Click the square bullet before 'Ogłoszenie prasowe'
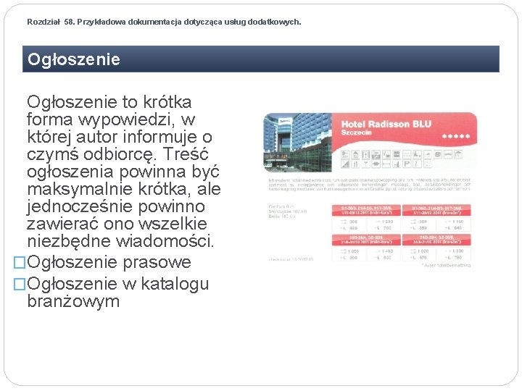522x391 pixels. (x=20, y=262)
